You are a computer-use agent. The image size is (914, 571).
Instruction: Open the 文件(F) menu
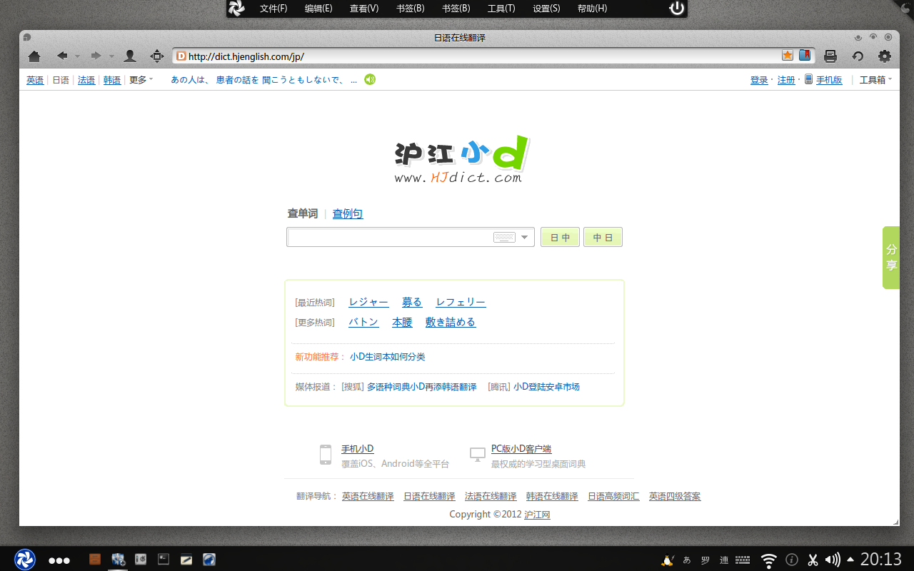273,9
